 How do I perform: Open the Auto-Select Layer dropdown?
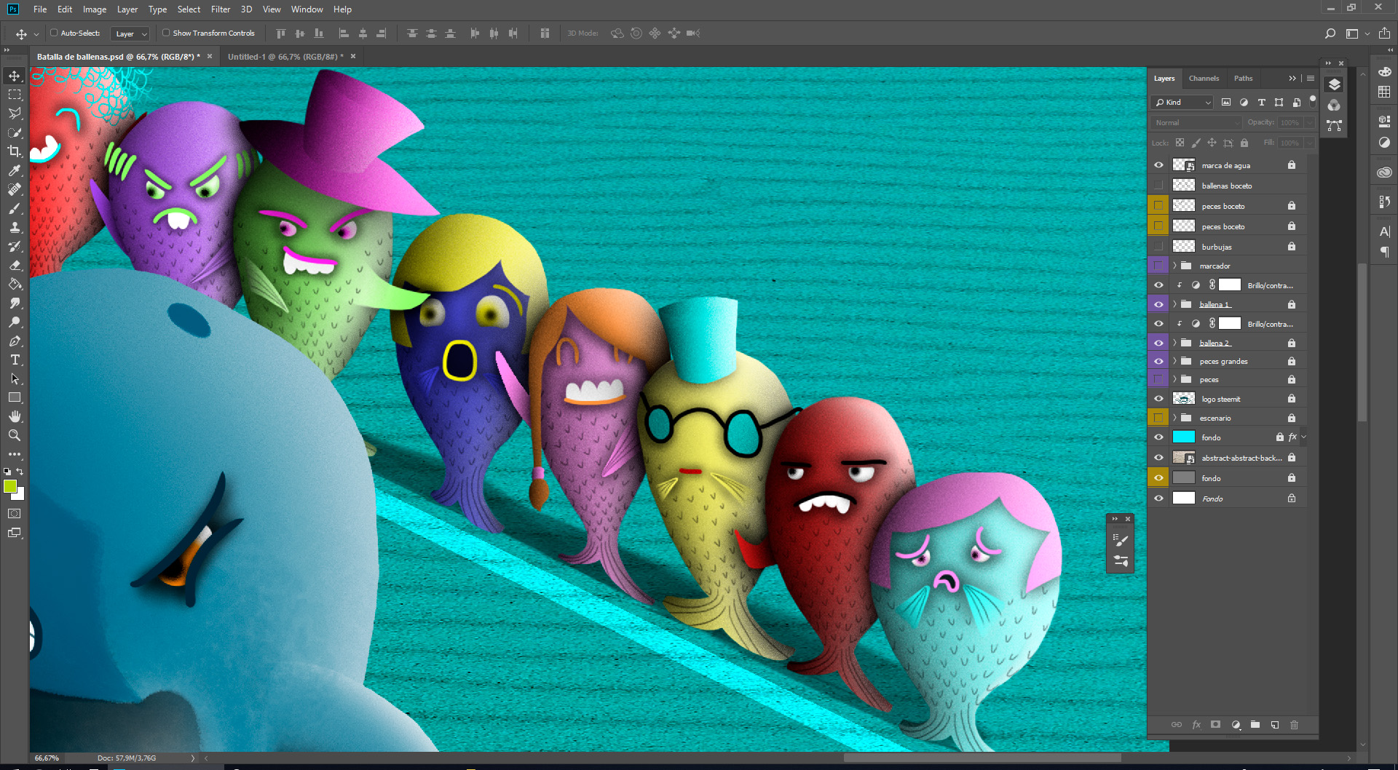[130, 33]
